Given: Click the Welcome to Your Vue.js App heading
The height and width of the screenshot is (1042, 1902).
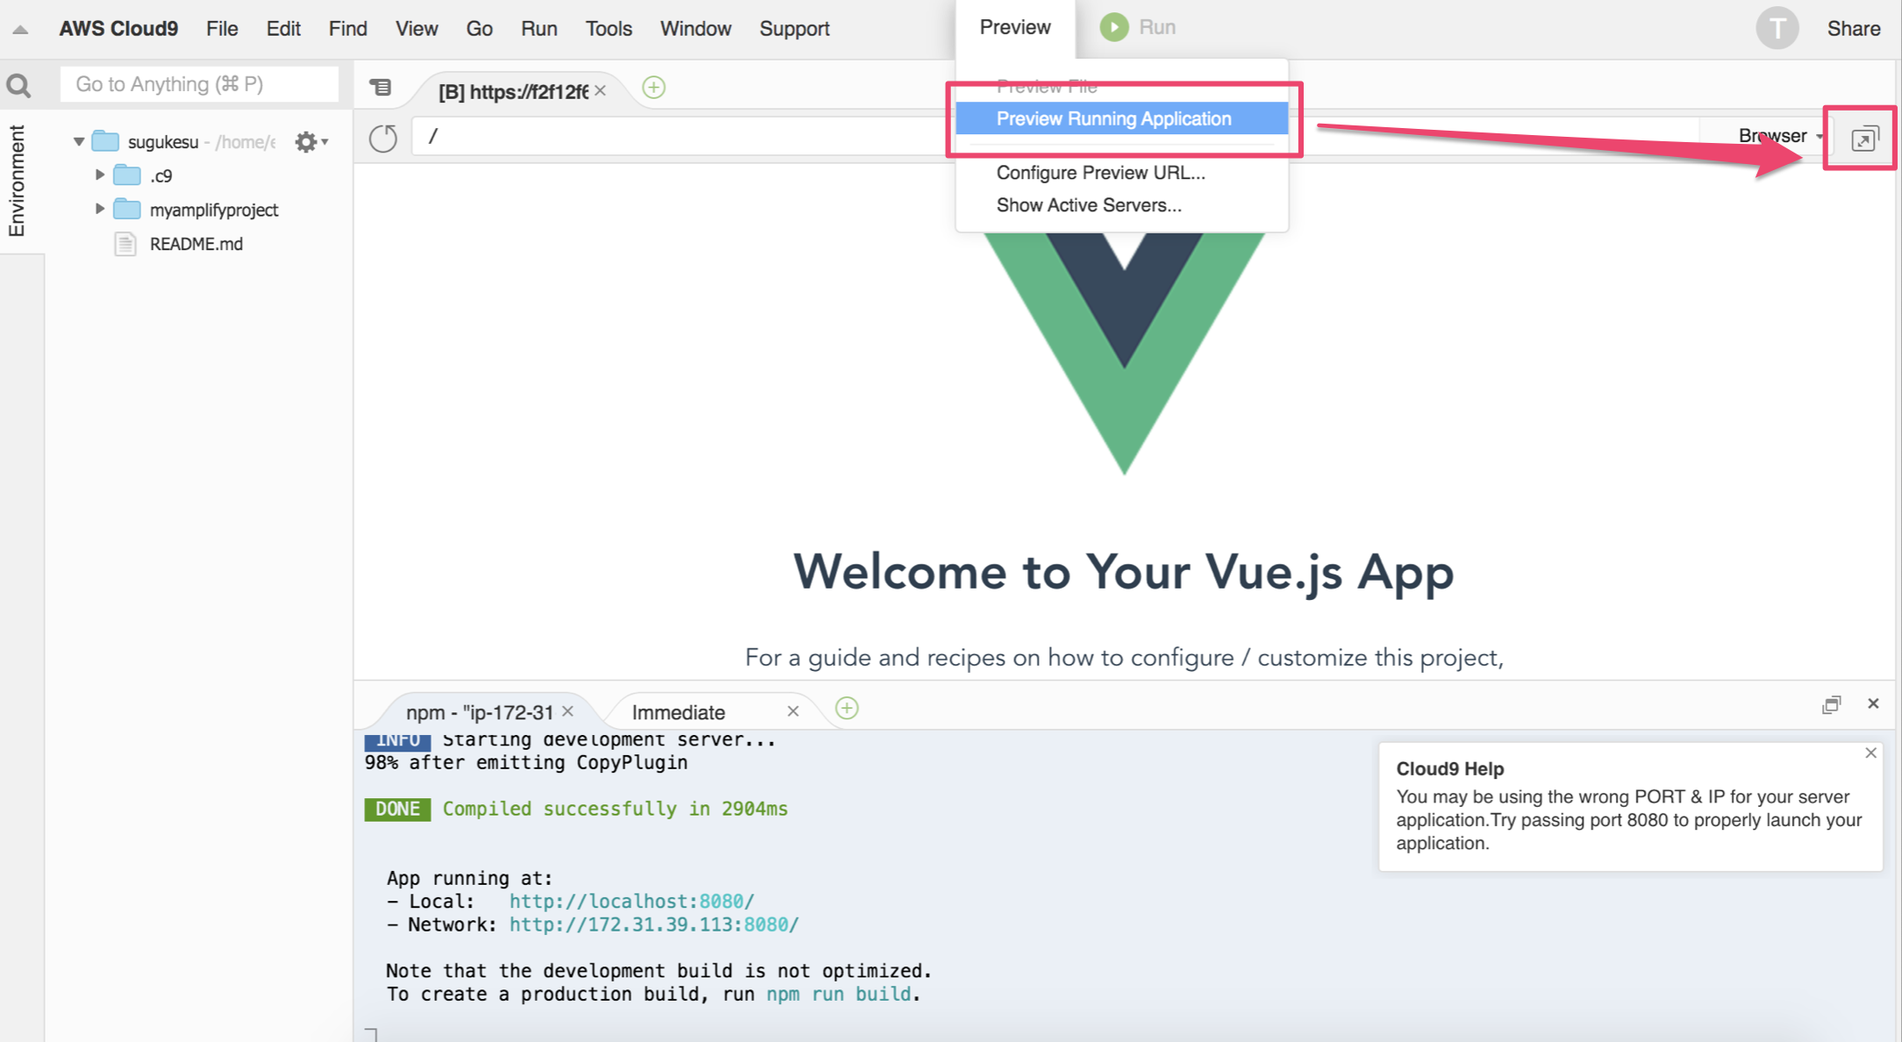Looking at the screenshot, I should point(1124,573).
